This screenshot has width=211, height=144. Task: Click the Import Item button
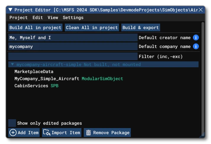click(x=62, y=132)
